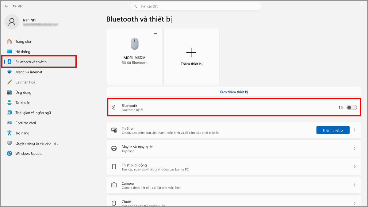
Task: Click the Tùy chọn subtitle text
Action: (x=128, y=151)
